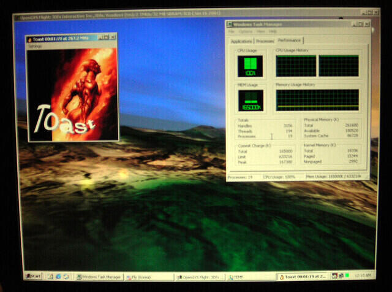This screenshot has height=292, width=392.
Task: Click the Total row under Kernel Memory (K)
Action: click(331, 151)
